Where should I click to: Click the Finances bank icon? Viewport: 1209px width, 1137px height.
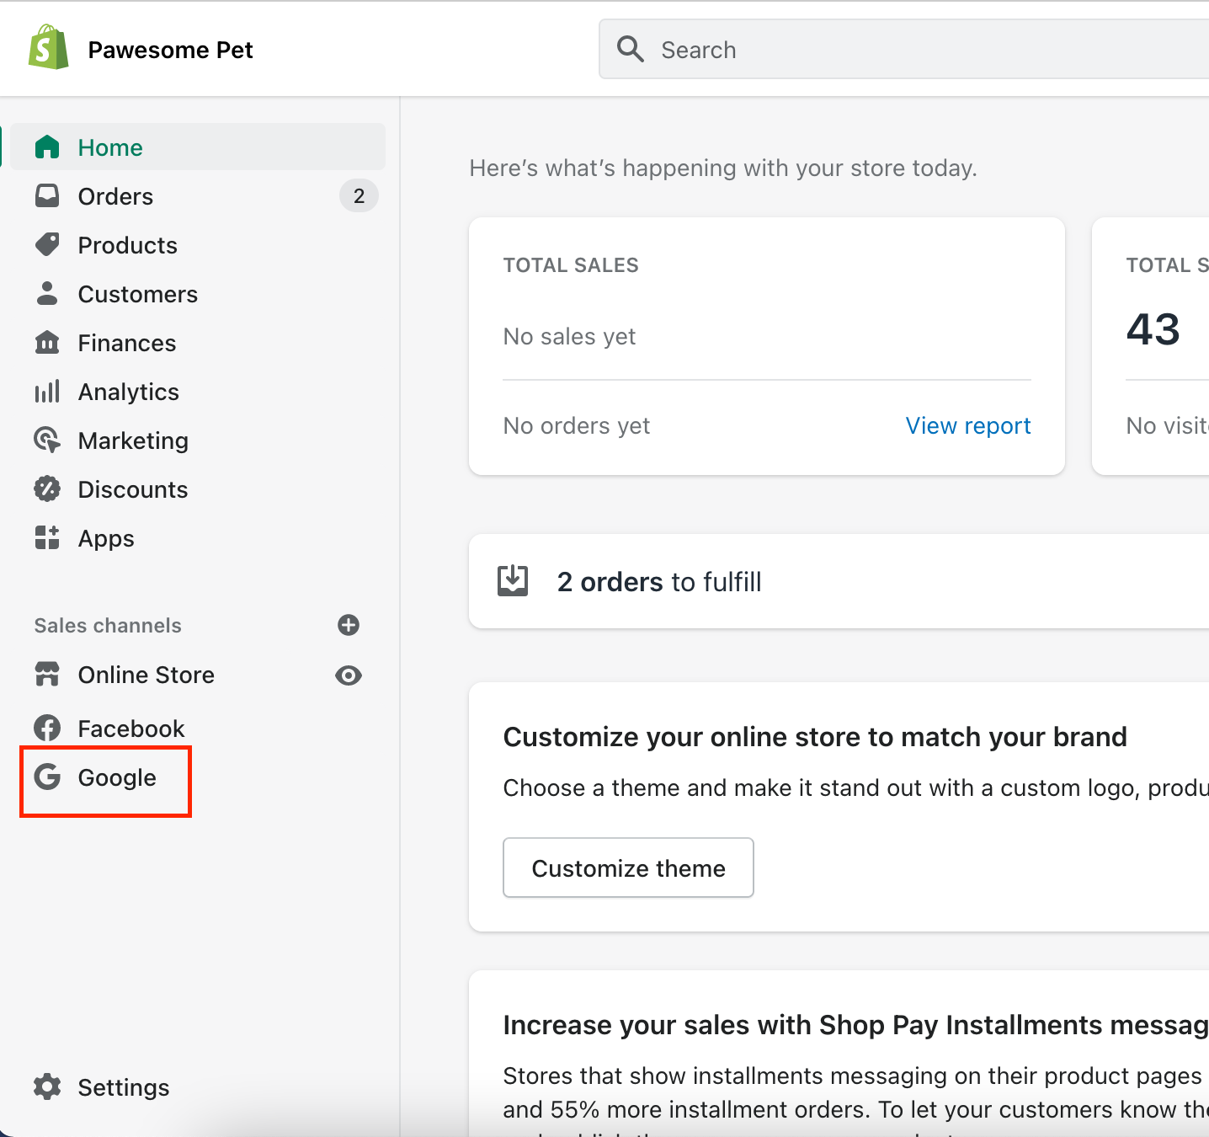click(47, 343)
